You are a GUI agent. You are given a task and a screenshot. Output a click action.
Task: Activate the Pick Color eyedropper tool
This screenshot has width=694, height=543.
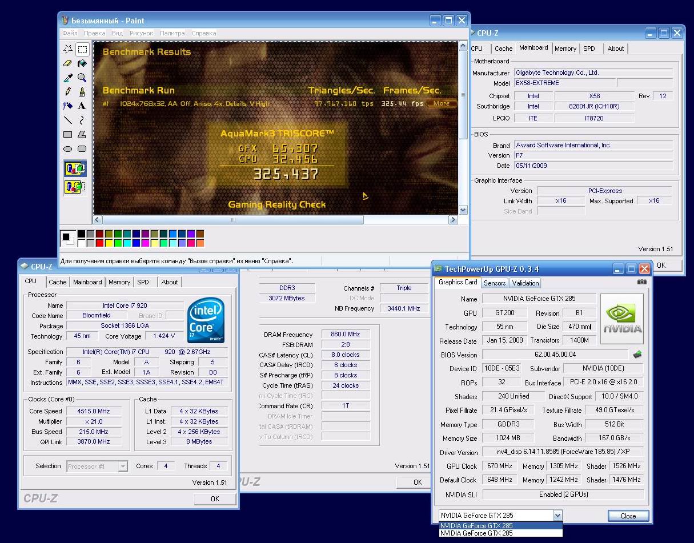click(68, 78)
